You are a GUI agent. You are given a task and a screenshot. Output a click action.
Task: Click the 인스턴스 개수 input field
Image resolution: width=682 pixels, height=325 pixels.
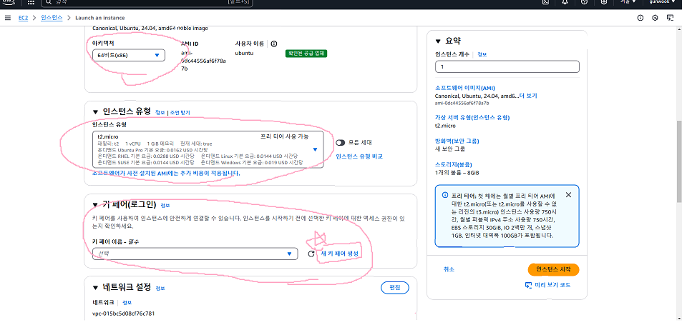coord(507,67)
